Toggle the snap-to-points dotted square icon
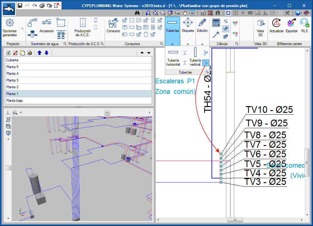The width and height of the screenshot is (313, 226). click(x=243, y=13)
